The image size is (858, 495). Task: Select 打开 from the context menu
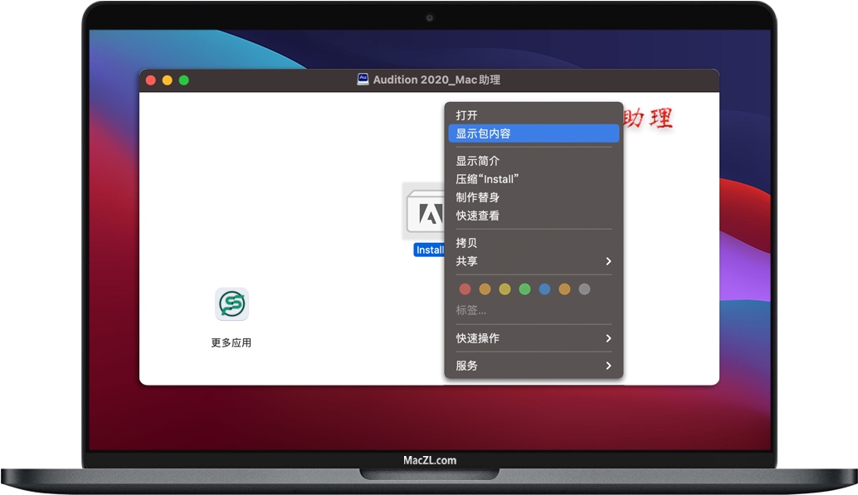click(x=466, y=115)
